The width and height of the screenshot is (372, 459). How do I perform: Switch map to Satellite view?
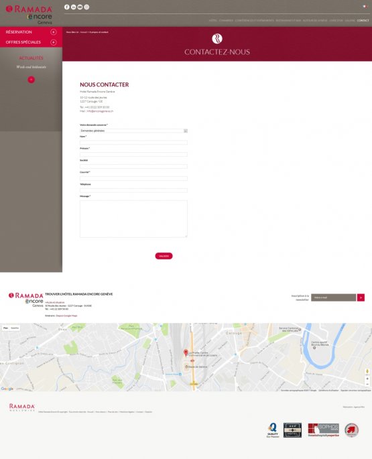(x=15, y=328)
